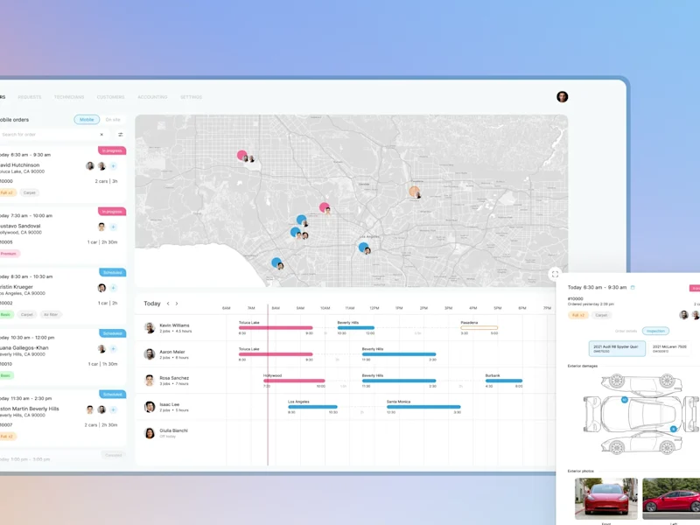Open Aaron Meier's avatar in schedule

point(150,354)
